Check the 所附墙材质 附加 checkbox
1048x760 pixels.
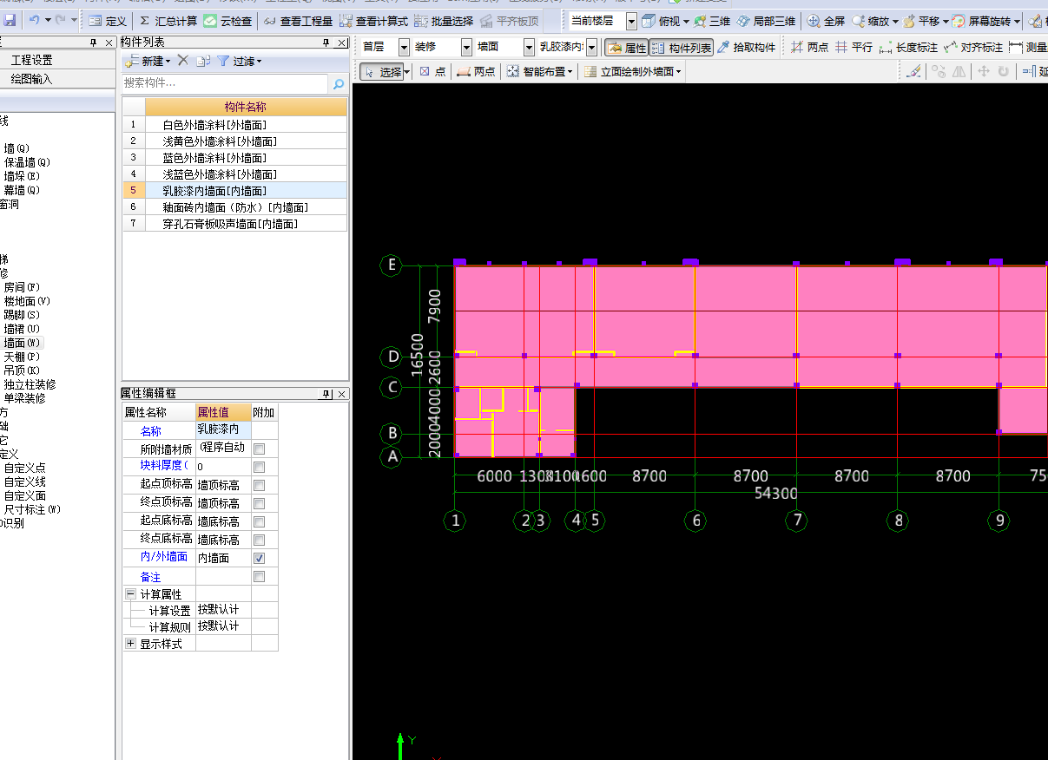(x=259, y=449)
